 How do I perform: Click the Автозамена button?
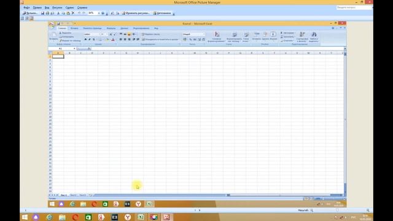click(162, 13)
